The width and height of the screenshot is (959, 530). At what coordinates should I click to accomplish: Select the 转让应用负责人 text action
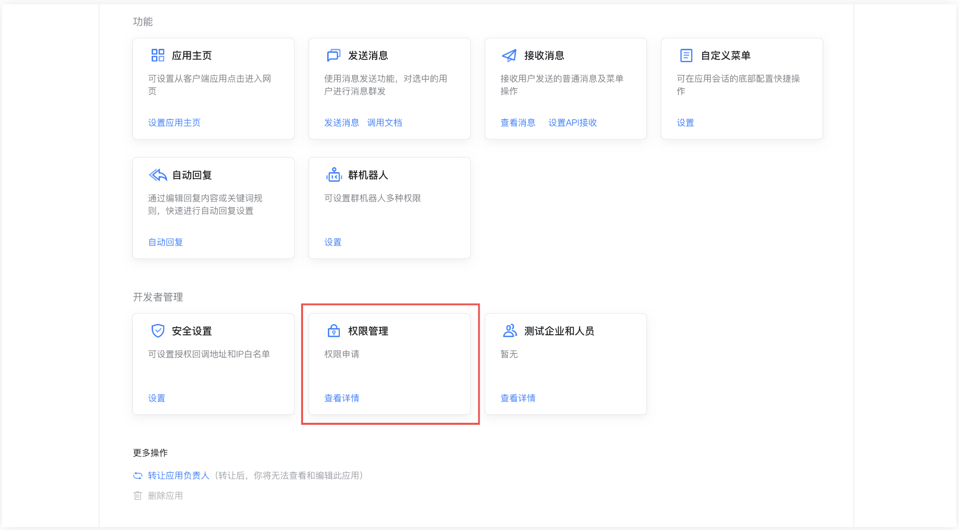pos(178,475)
